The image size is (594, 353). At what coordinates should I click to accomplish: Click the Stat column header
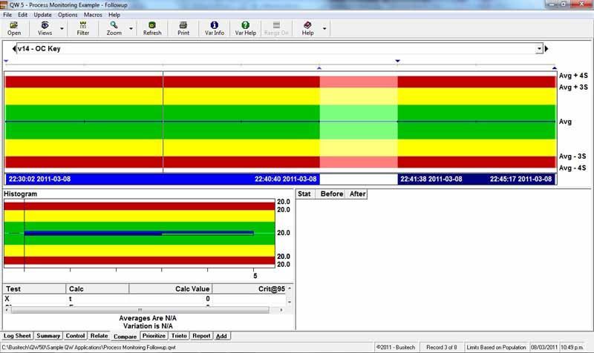point(305,194)
